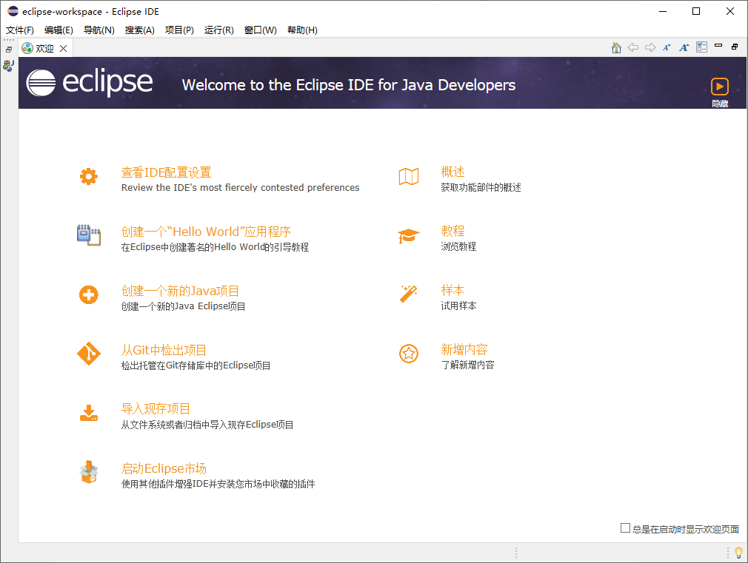748x563 pixels.
Task: Click the description 在Eclipse中创建著名的Hello World的引导教程
Action: [215, 247]
